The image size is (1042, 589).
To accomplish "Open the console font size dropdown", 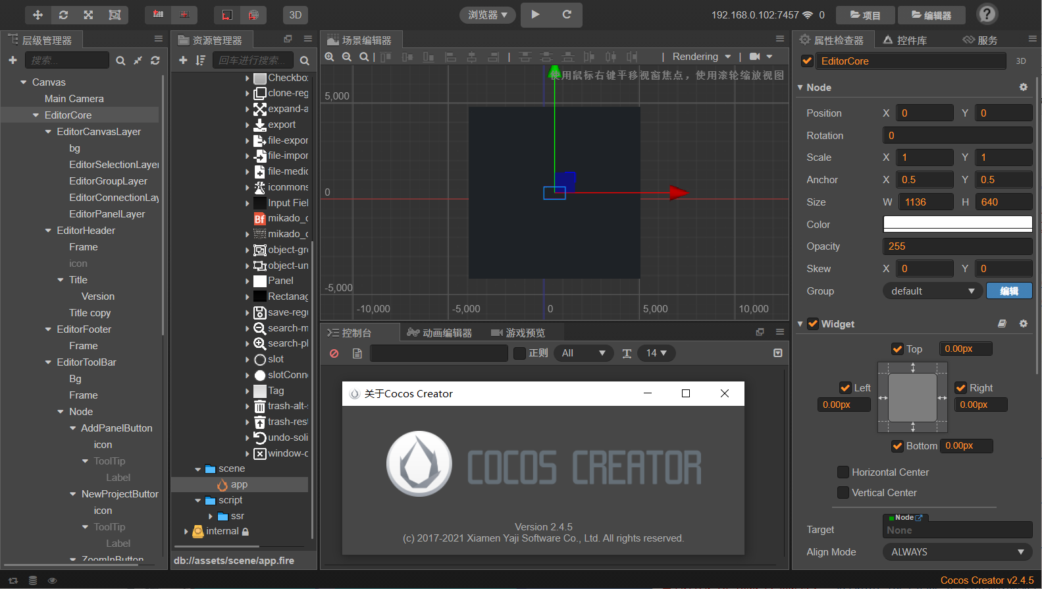I will coord(656,353).
